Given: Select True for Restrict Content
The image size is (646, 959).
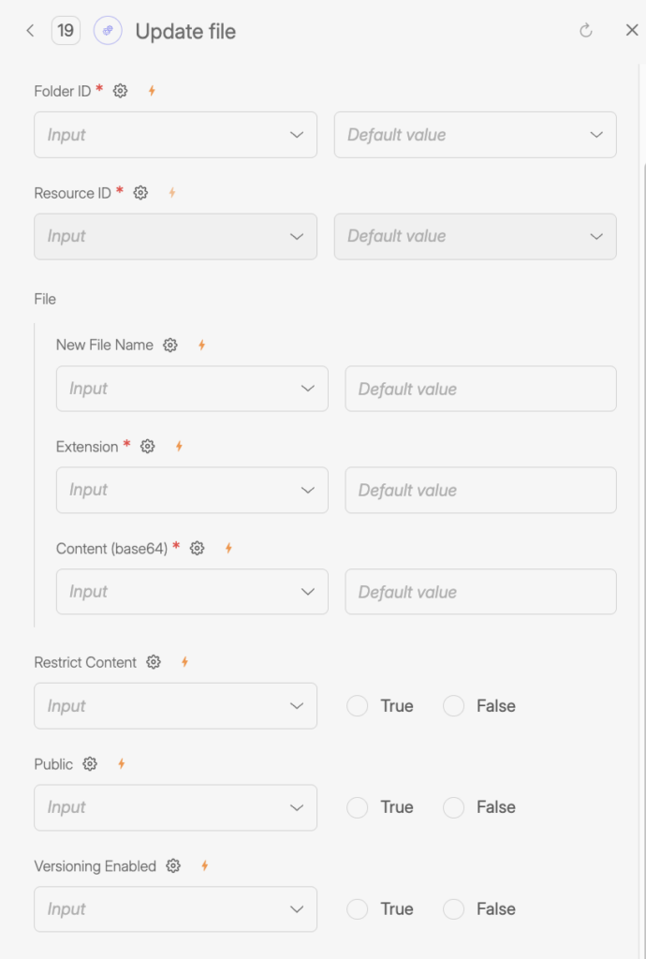Looking at the screenshot, I should point(357,705).
